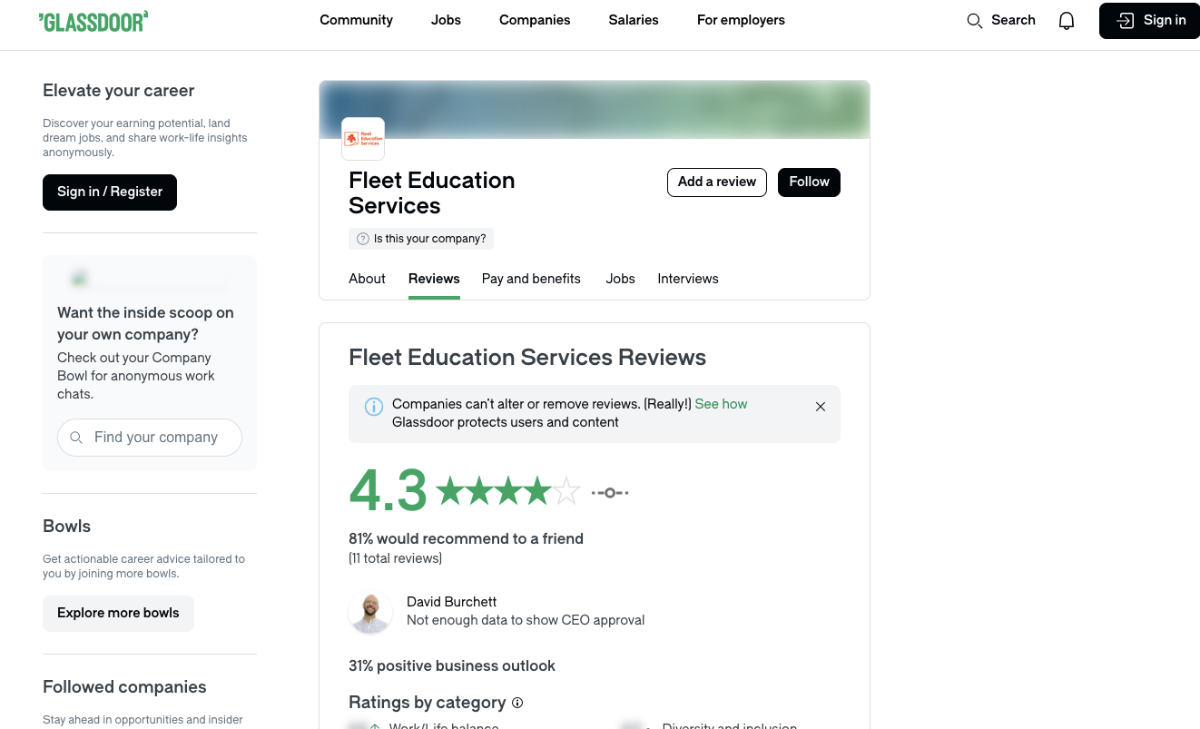This screenshot has height=729, width=1200.
Task: Click the Glassdoor logo
Action: click(x=93, y=20)
